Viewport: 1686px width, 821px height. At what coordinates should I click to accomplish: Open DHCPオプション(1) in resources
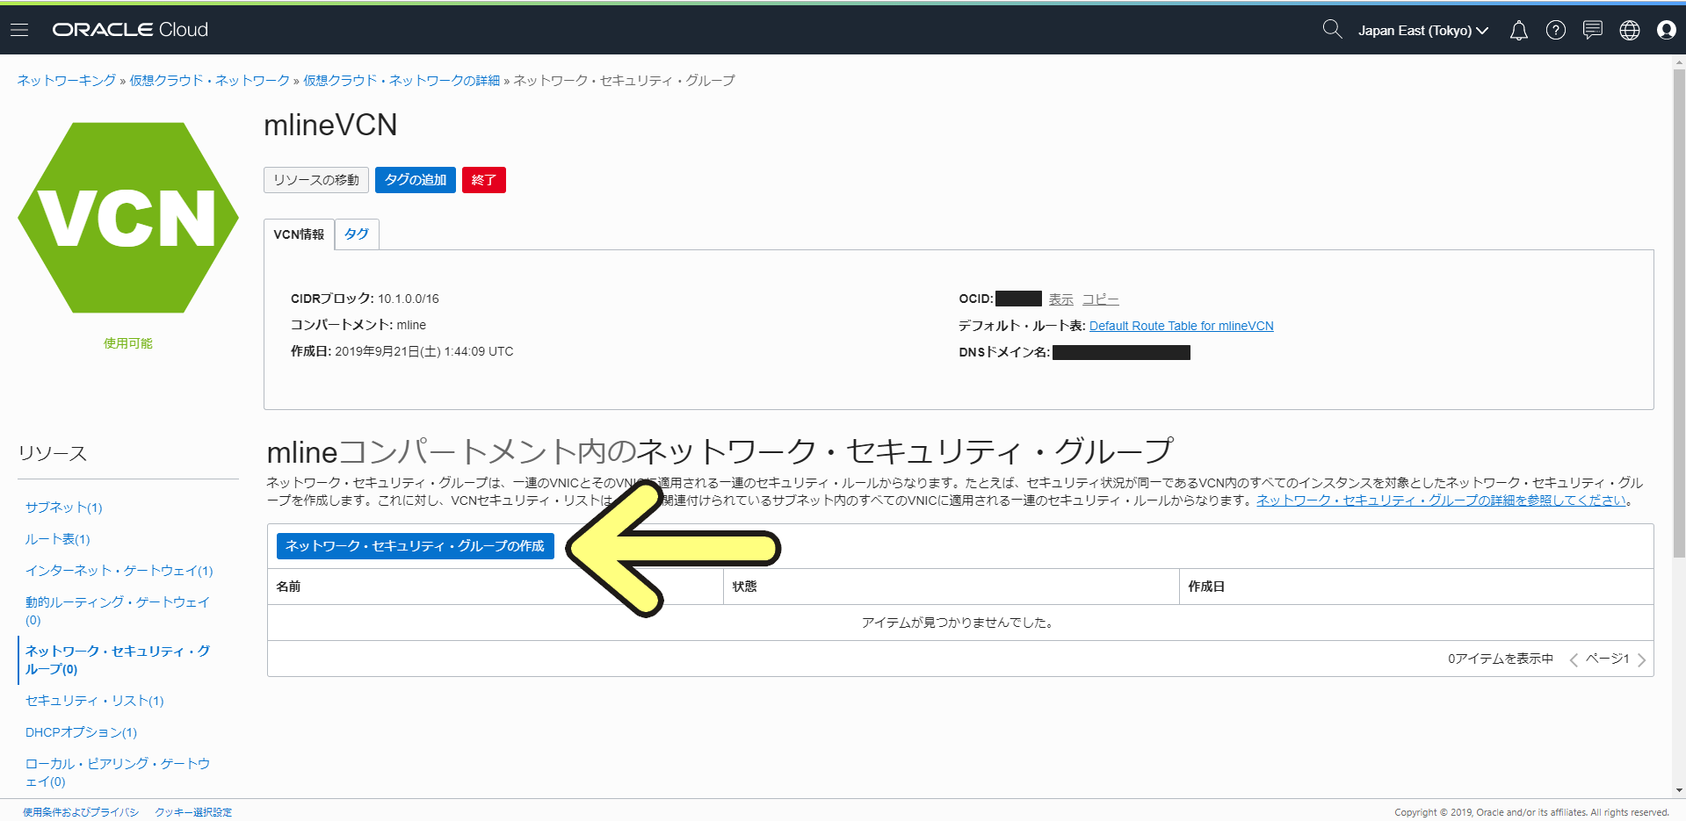82,732
